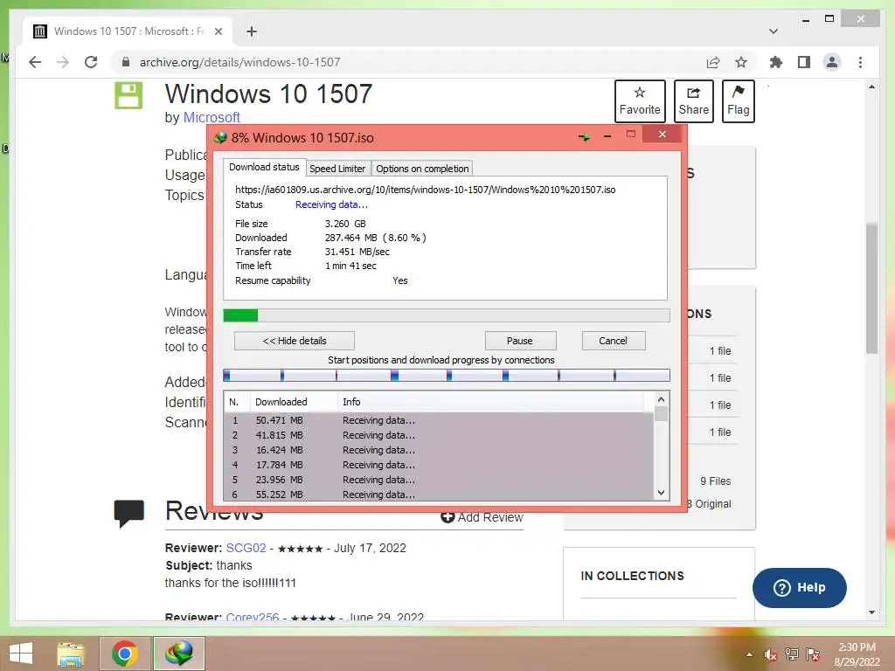Minimize the IDM download dialog
The width and height of the screenshot is (895, 671).
click(x=607, y=136)
